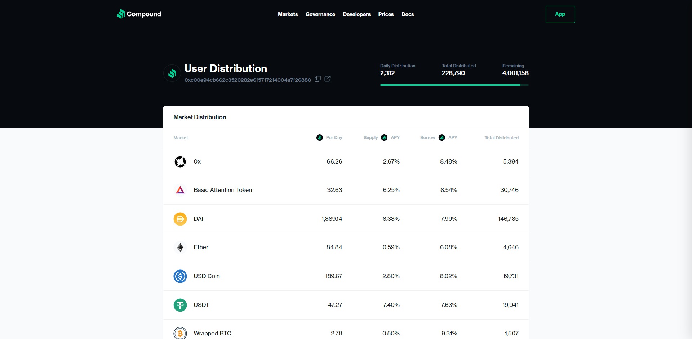
Task: Click the green distribution progress bar
Action: click(451, 85)
